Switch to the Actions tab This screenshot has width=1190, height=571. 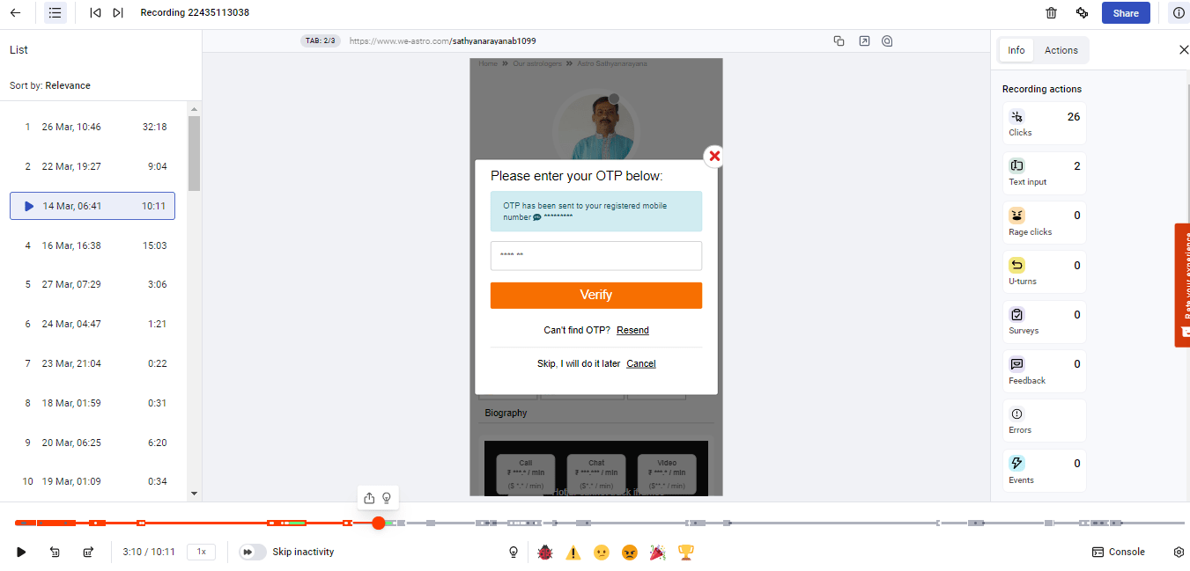[1061, 50]
